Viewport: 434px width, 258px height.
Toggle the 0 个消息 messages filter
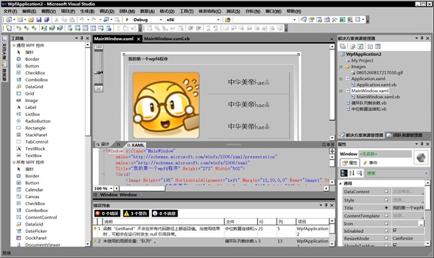165,213
